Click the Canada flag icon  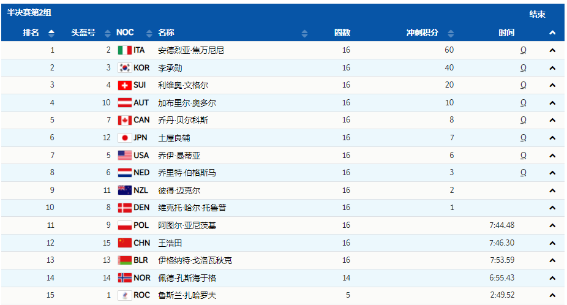tap(124, 120)
